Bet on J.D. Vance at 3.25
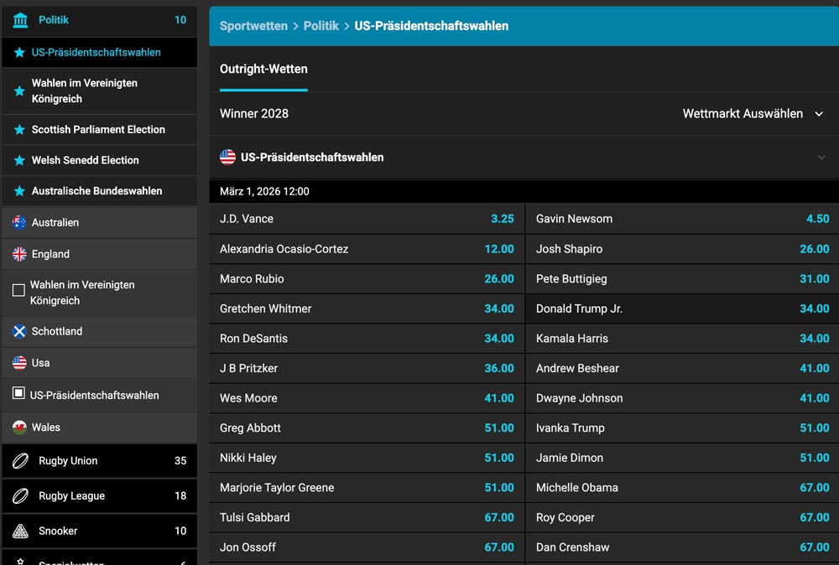 point(502,219)
